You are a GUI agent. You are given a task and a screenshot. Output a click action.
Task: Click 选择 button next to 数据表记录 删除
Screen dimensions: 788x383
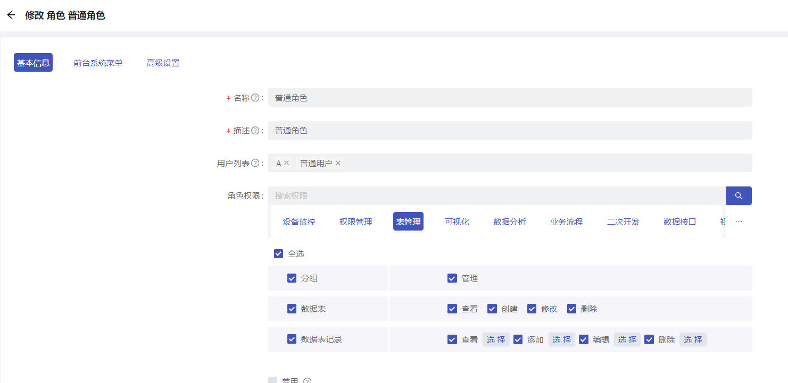click(693, 339)
